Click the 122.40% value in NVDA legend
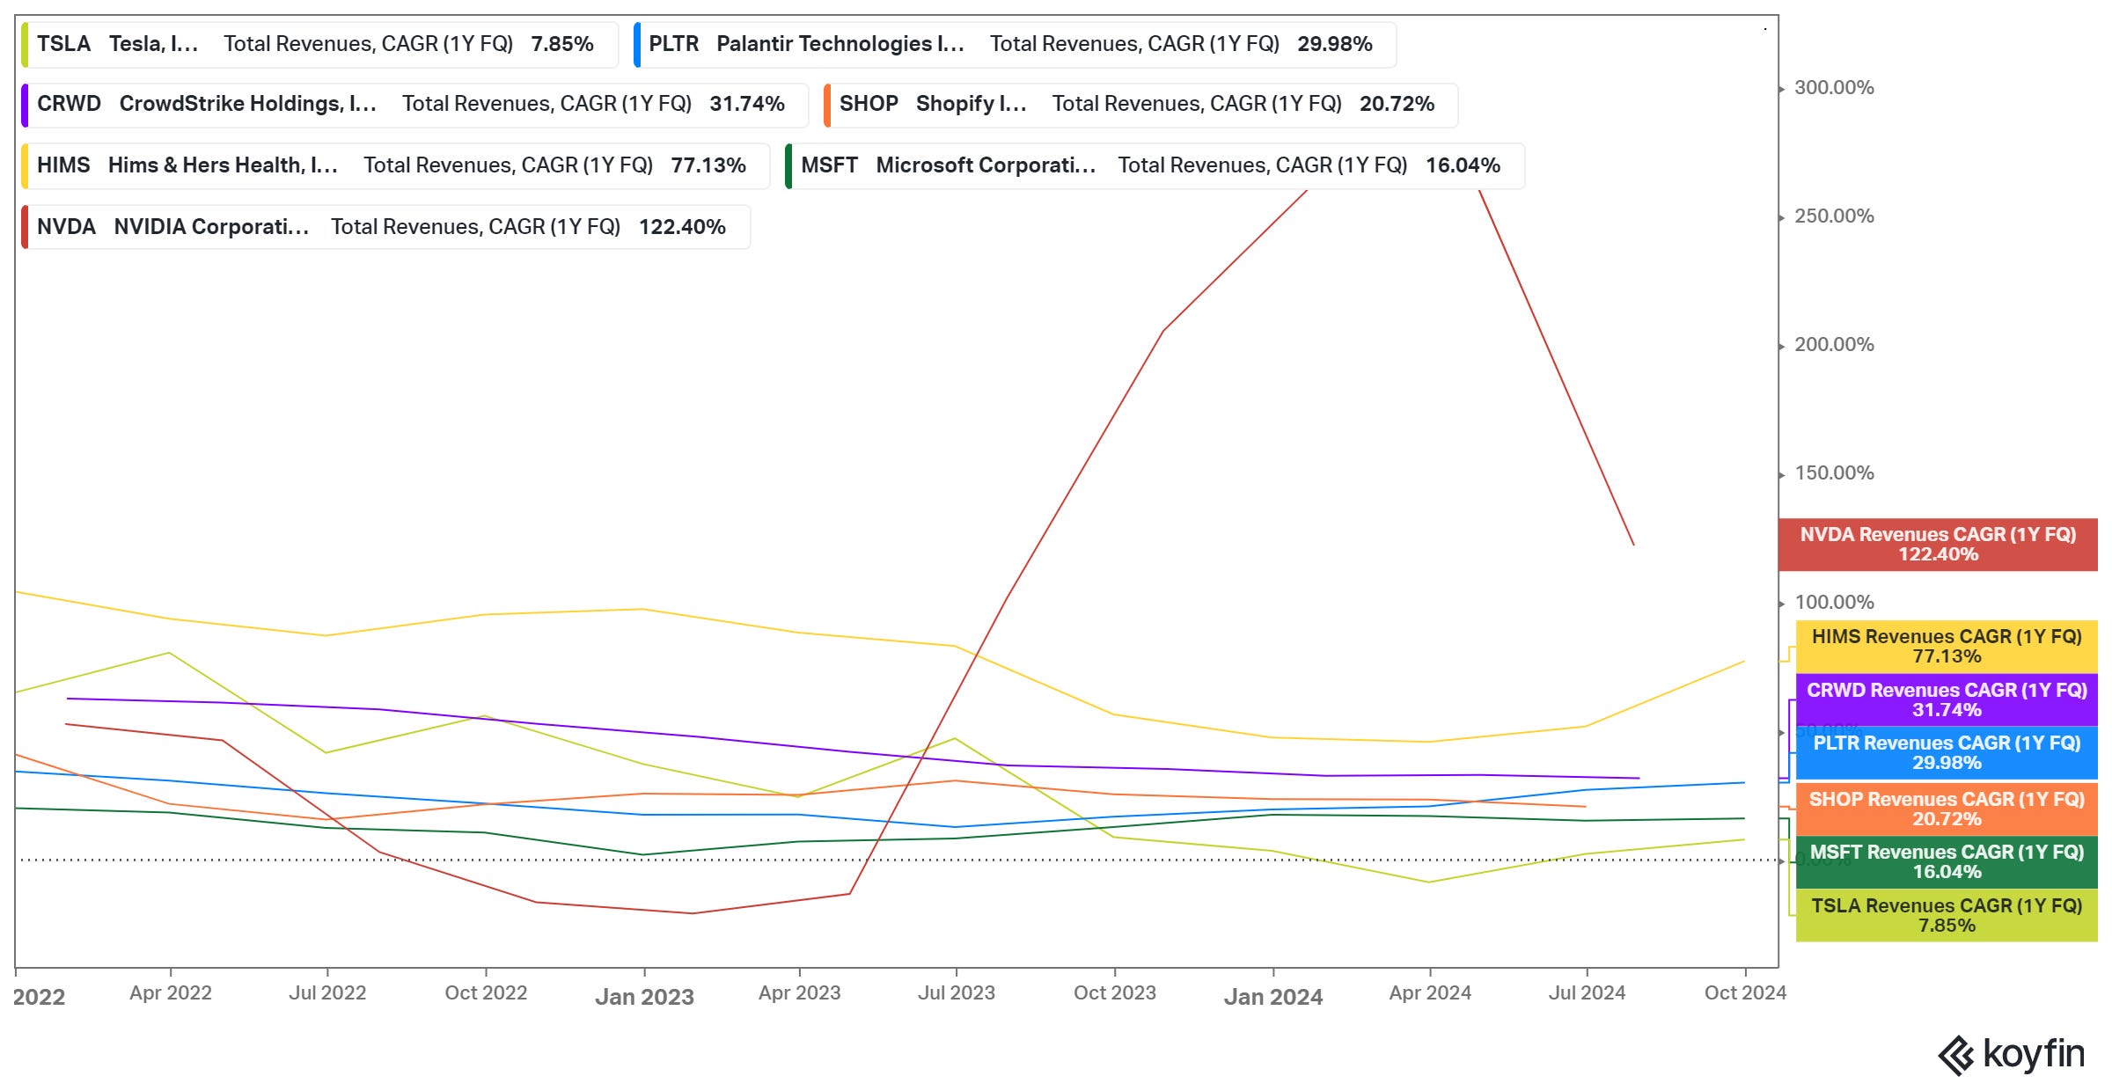The width and height of the screenshot is (2112, 1091). 682,227
